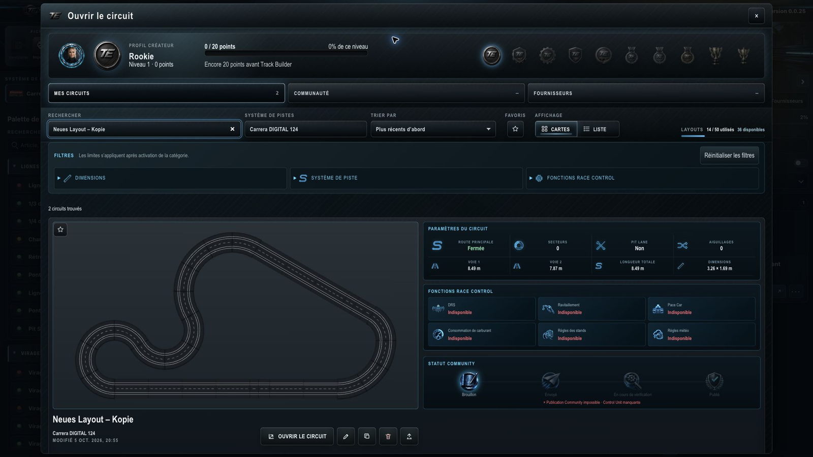This screenshot has height=457, width=813.
Task: Click the Pace Car function tile
Action: point(701,309)
